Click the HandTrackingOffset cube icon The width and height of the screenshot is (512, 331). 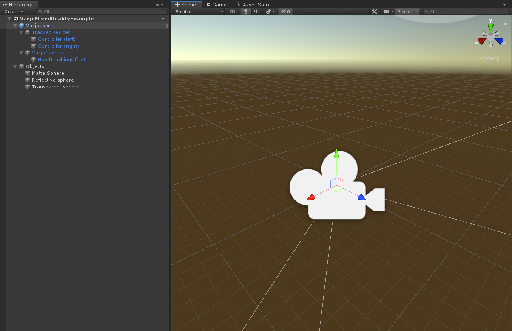tap(34, 60)
